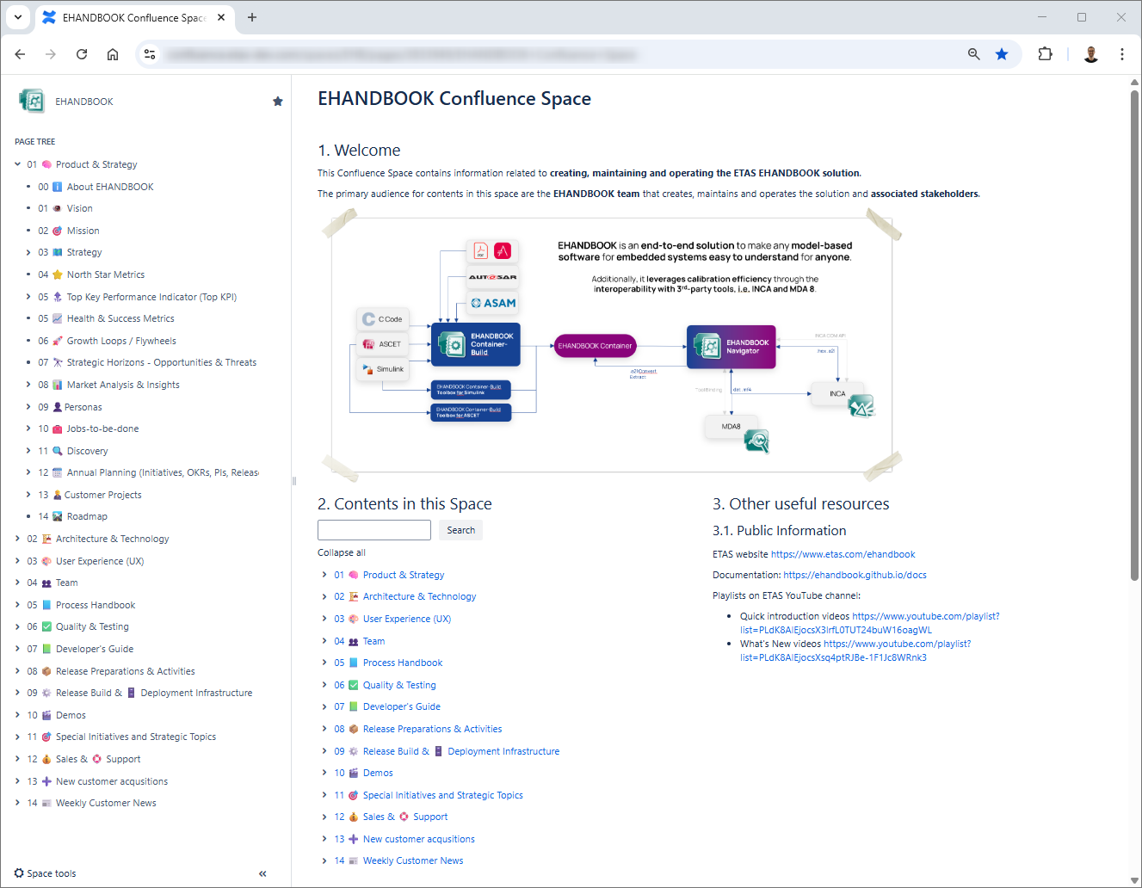The width and height of the screenshot is (1142, 888).
Task: Toggle the star to favorite this space
Action: (277, 102)
